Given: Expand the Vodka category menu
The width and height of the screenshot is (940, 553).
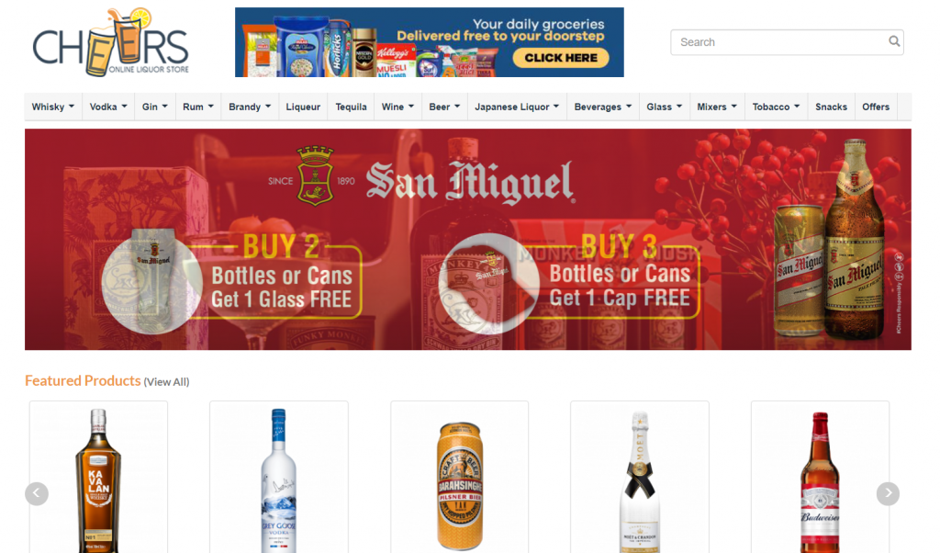Looking at the screenshot, I should [x=107, y=107].
